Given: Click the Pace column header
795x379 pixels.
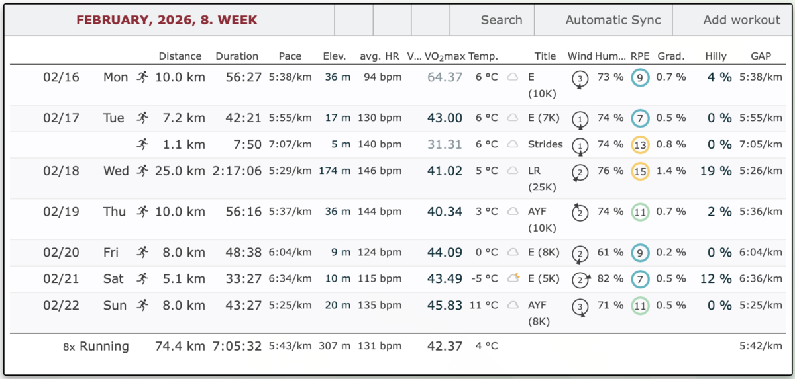Looking at the screenshot, I should click(x=290, y=56).
